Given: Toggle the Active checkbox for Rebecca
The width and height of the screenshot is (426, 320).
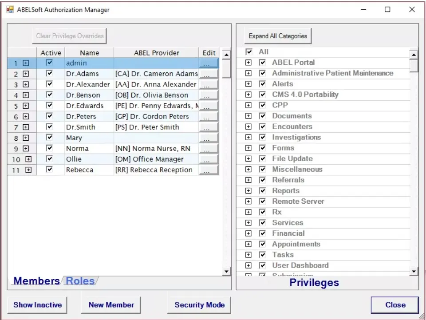Looking at the screenshot, I should (50, 170).
